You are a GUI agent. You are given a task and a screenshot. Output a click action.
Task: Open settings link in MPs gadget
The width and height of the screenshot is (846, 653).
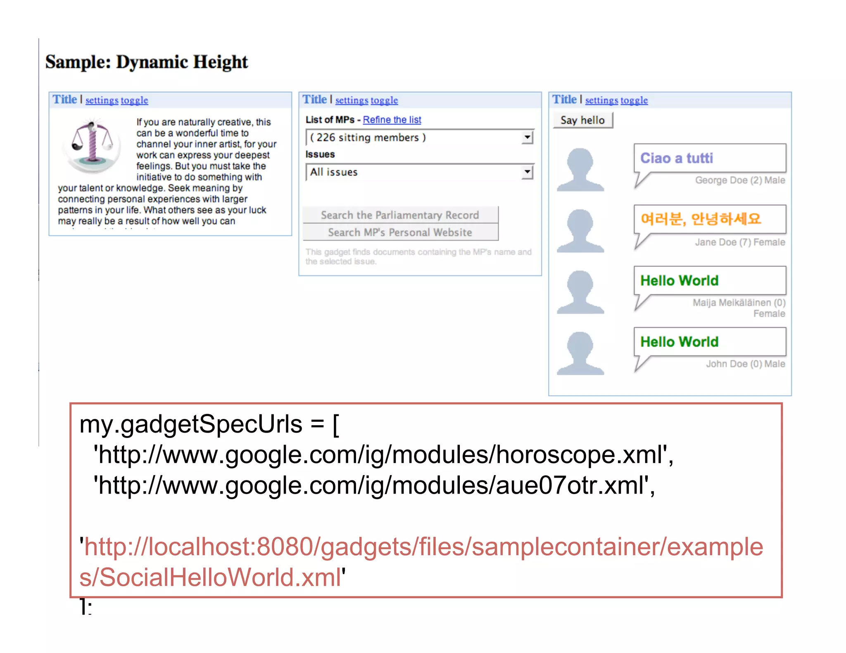(352, 100)
